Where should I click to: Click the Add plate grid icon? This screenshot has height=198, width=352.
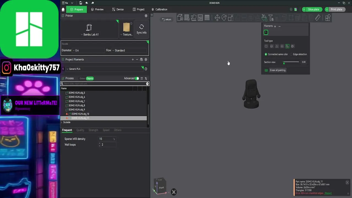(x=187, y=18)
